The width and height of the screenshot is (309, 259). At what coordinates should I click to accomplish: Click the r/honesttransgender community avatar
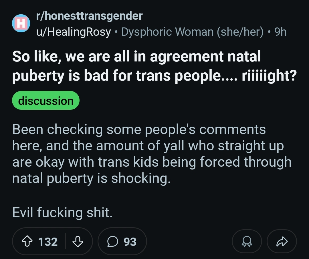click(21, 24)
